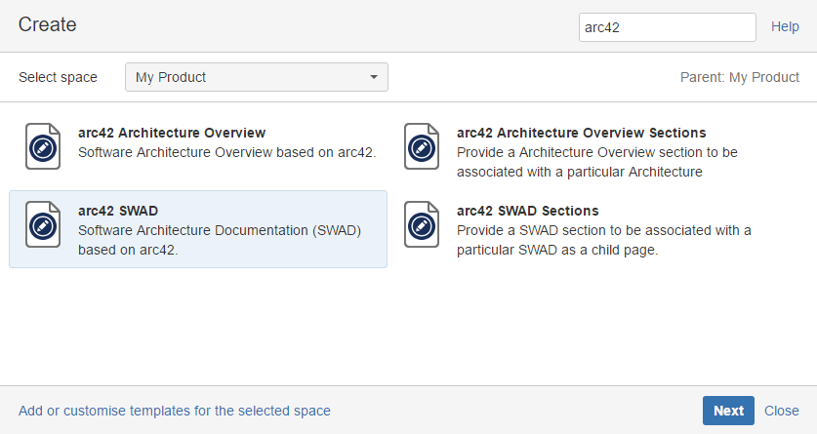
Task: Open "Add or customise templates" link
Action: [175, 411]
